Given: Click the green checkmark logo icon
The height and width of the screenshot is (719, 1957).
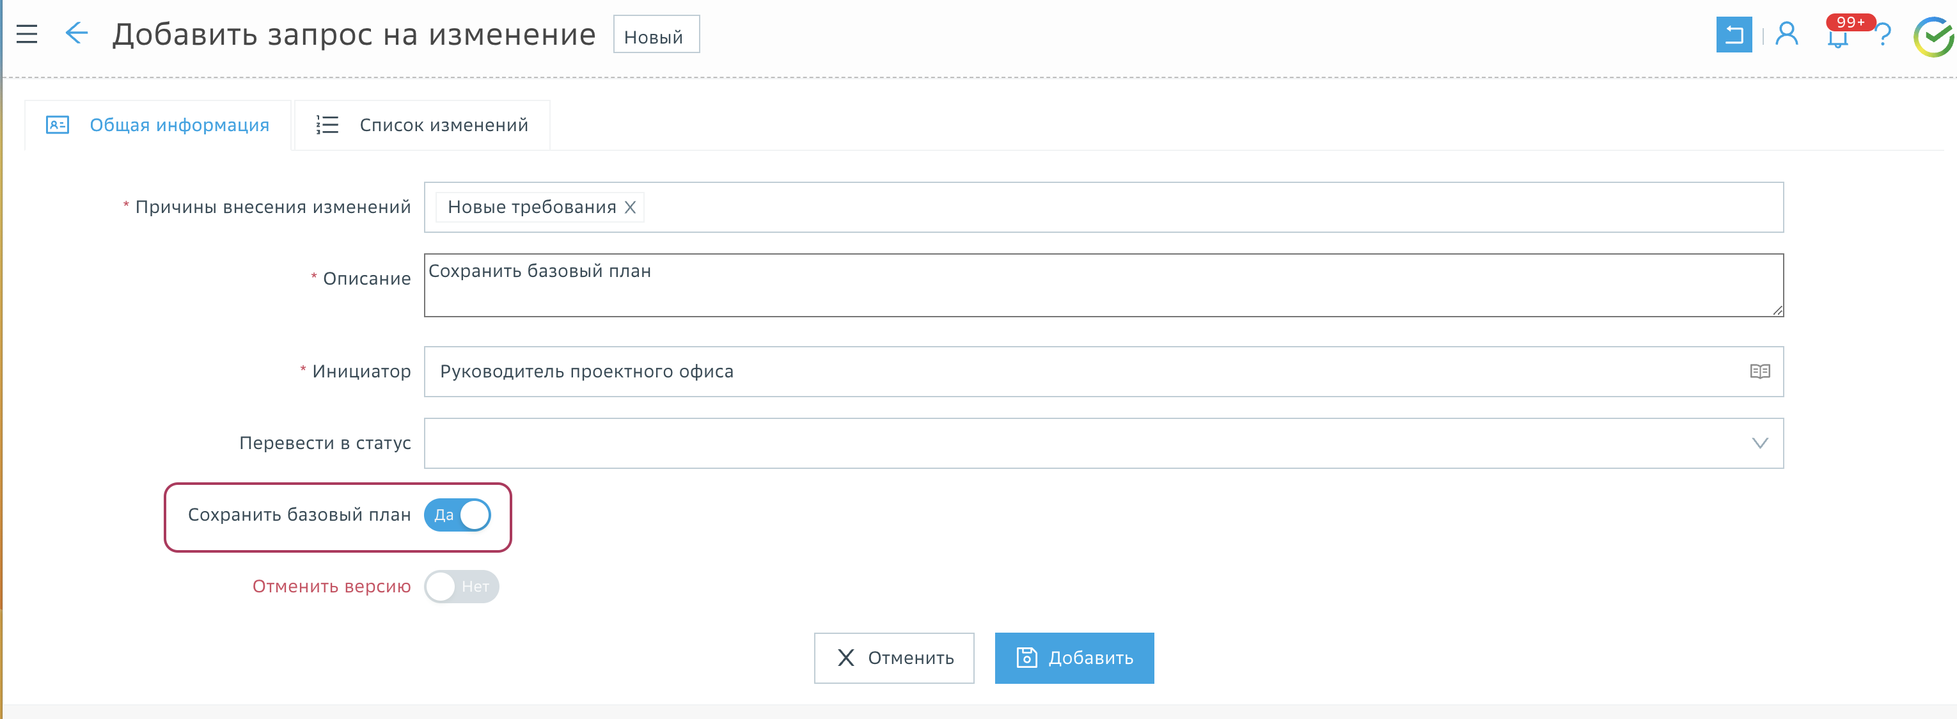Looking at the screenshot, I should point(1933,36).
